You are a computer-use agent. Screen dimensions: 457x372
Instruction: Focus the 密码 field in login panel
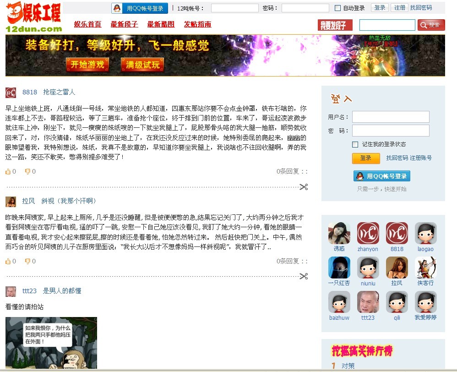coord(391,131)
